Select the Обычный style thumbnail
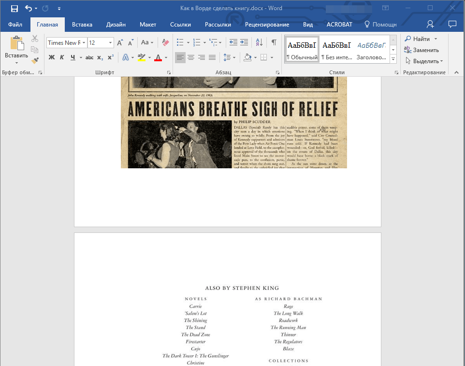The image size is (465, 366). click(302, 49)
